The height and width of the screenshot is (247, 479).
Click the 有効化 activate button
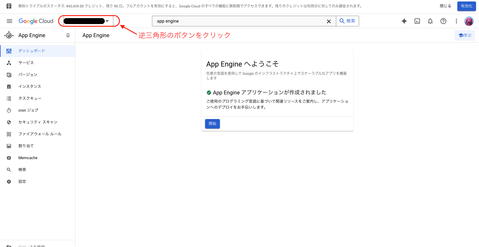point(467,6)
